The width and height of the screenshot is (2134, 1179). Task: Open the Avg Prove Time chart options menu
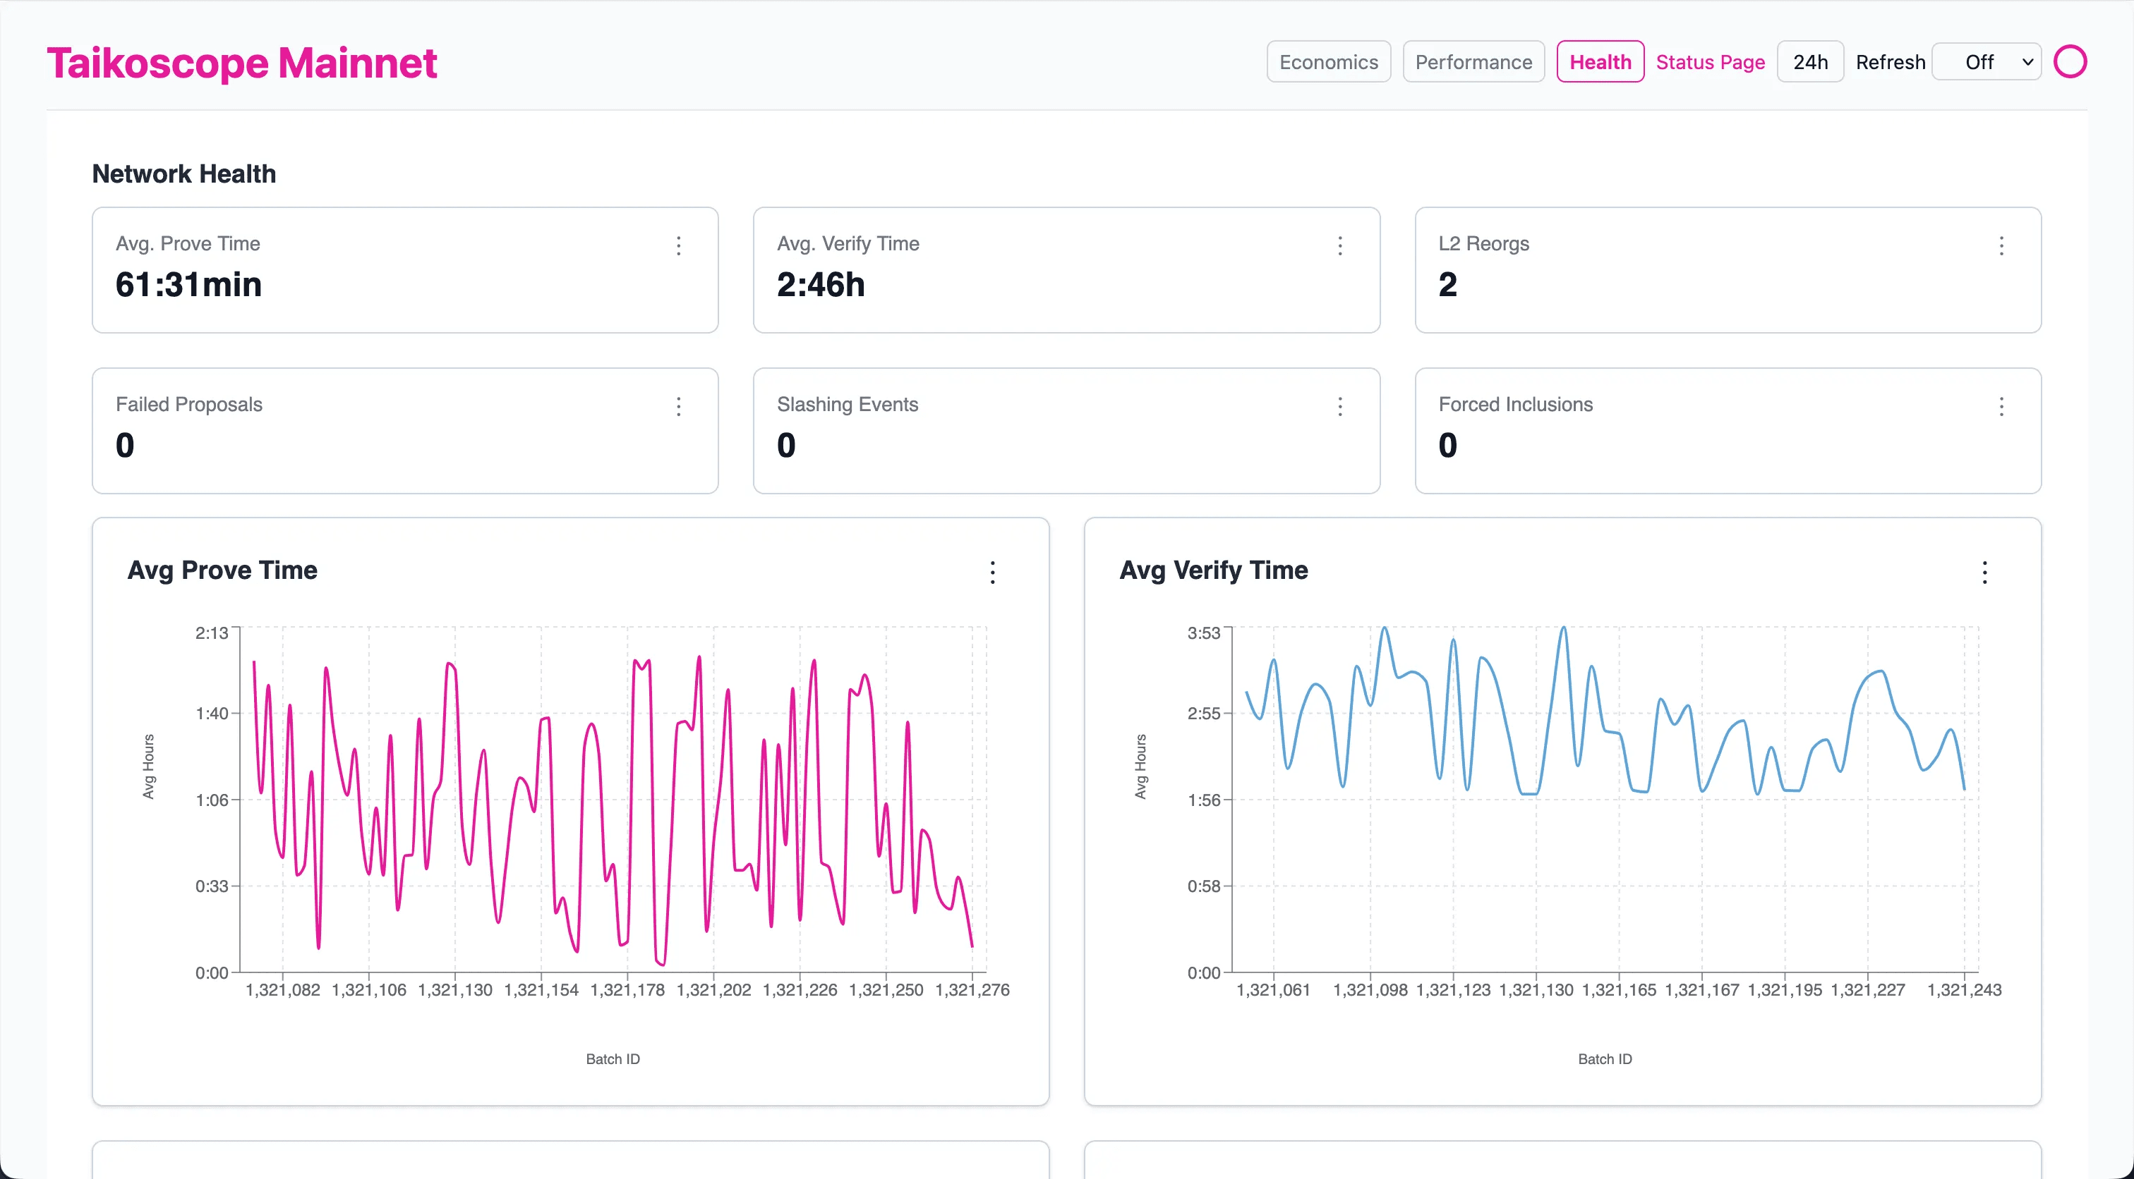pyautogui.click(x=991, y=572)
